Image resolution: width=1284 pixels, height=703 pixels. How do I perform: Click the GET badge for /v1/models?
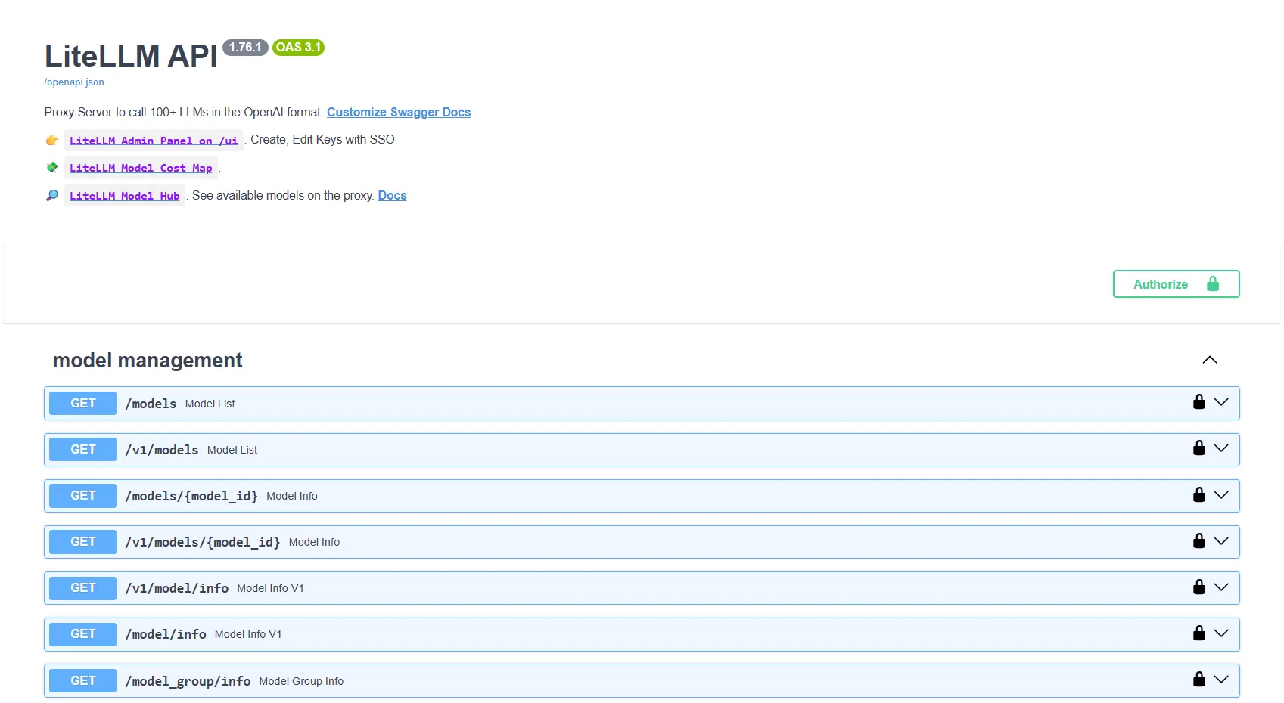[x=83, y=450]
